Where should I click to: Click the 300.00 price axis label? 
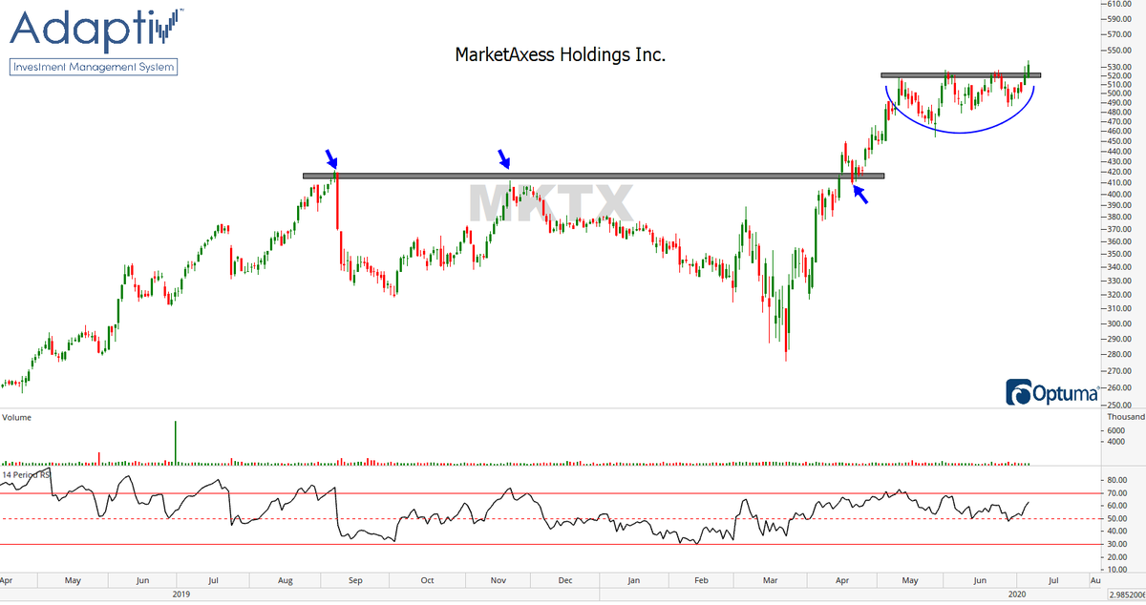pos(1118,323)
